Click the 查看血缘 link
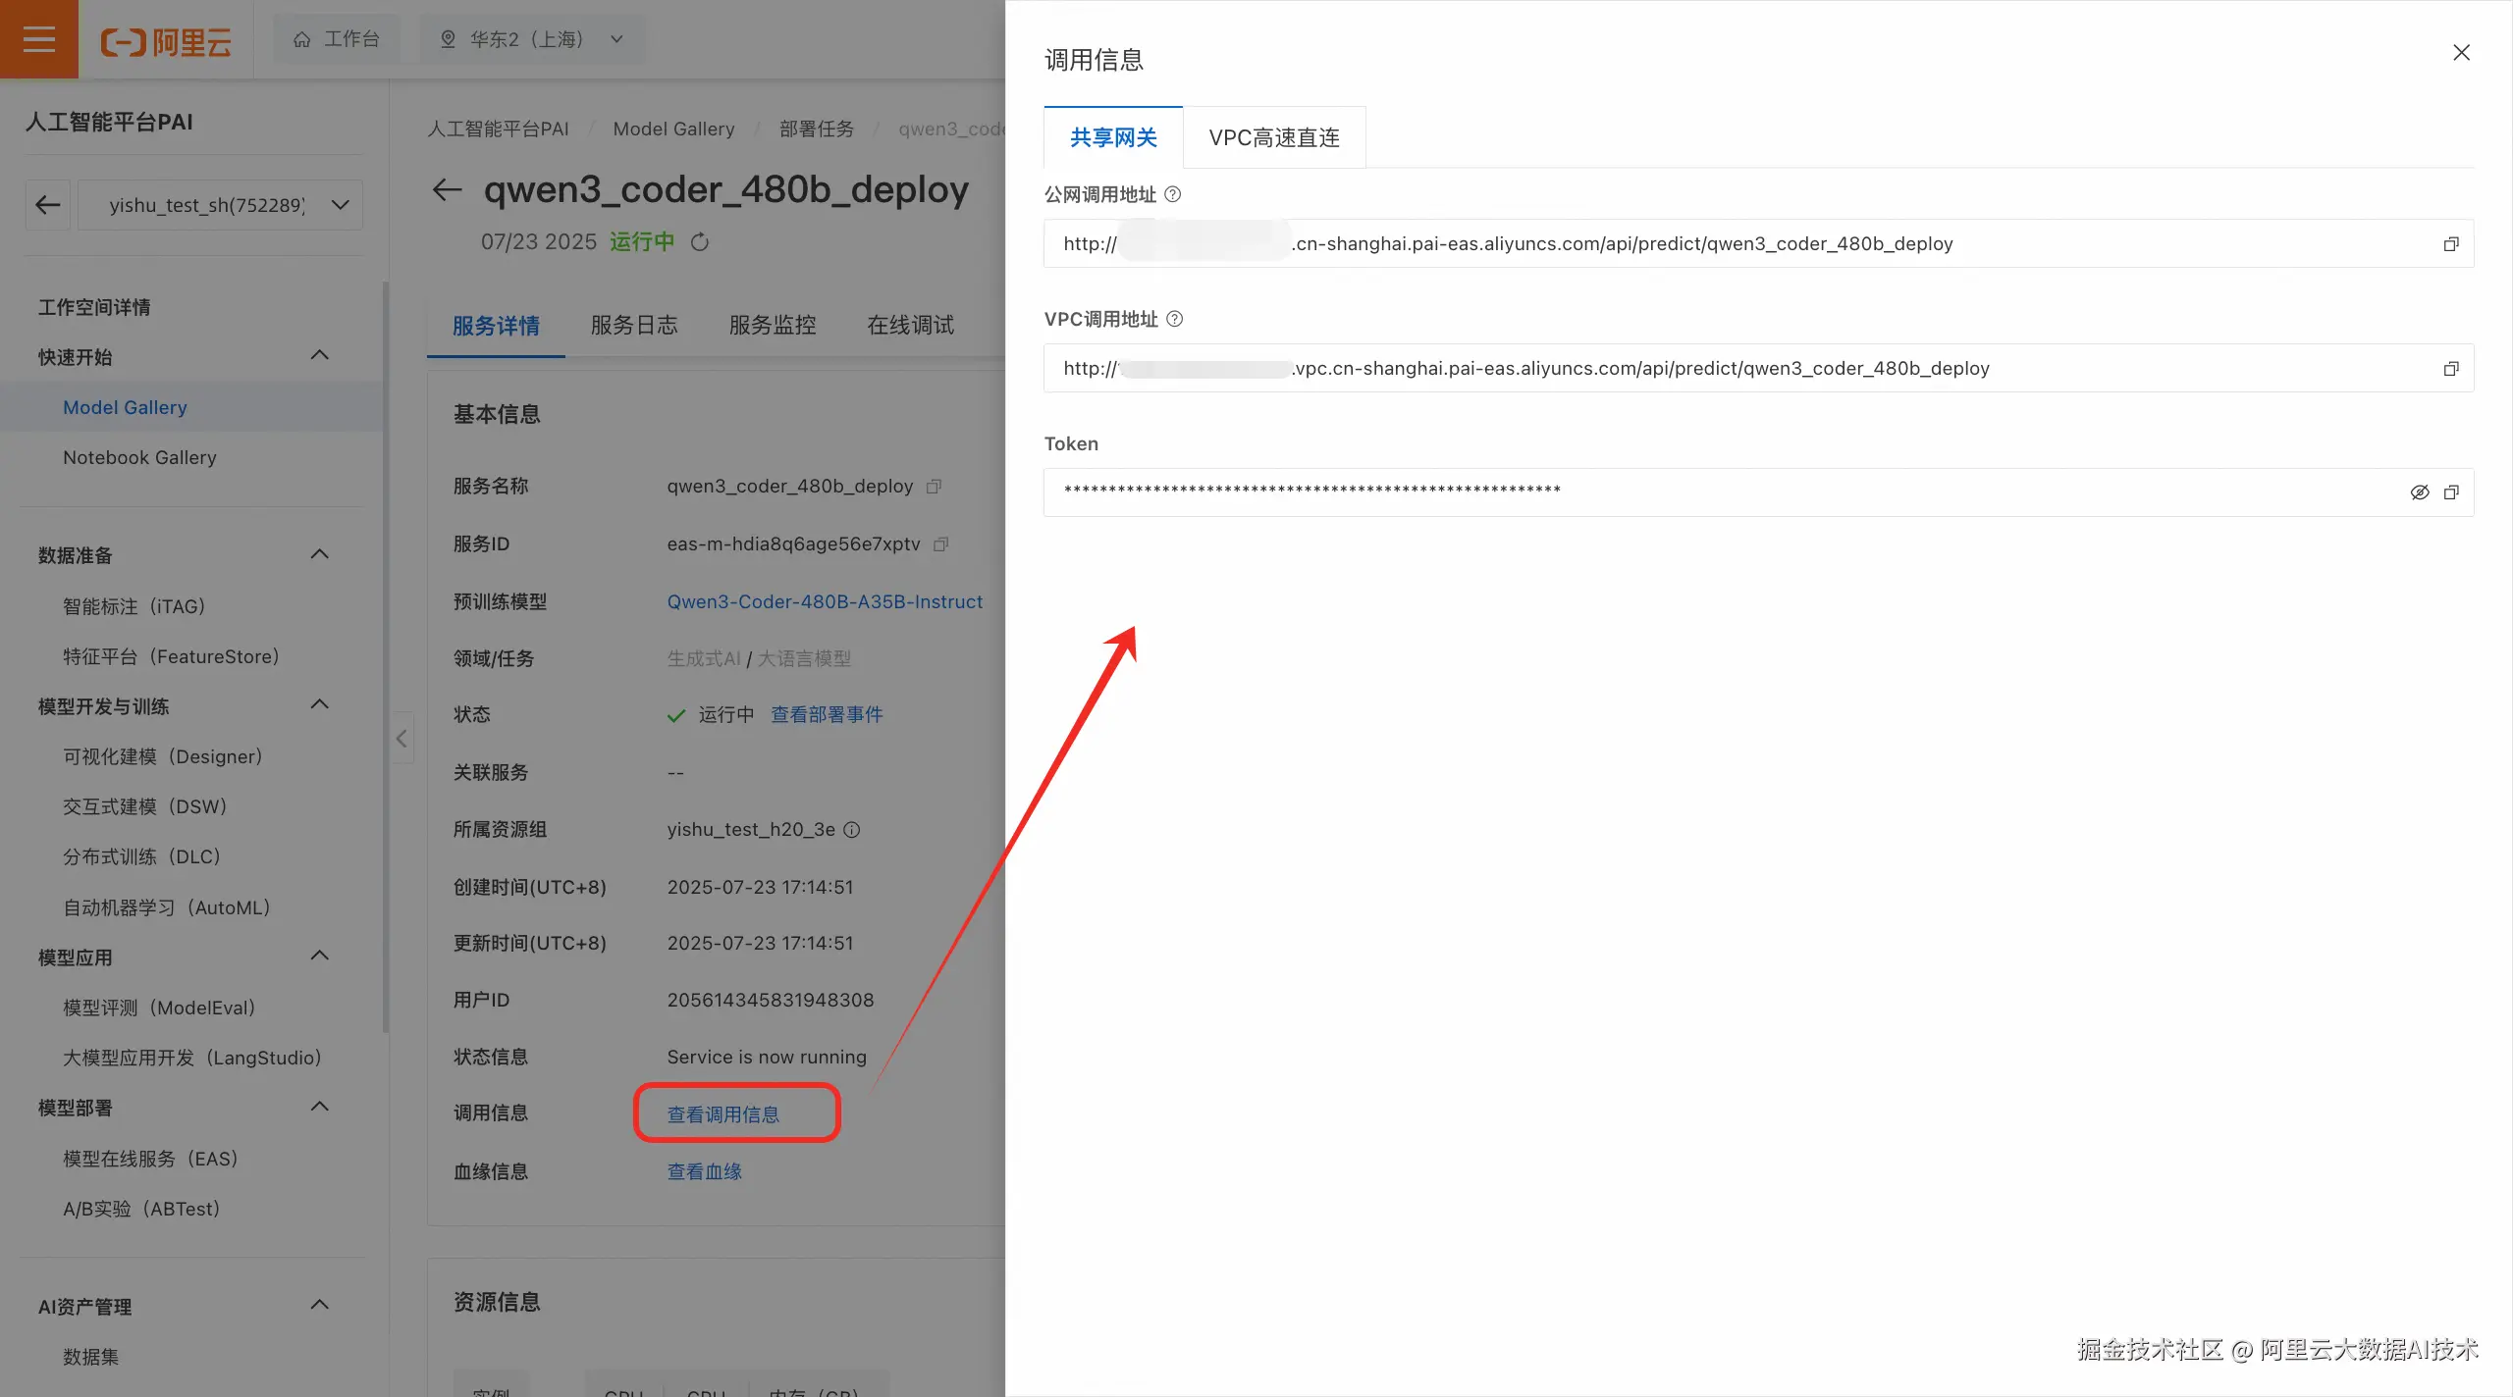The image size is (2513, 1397). (x=705, y=1171)
